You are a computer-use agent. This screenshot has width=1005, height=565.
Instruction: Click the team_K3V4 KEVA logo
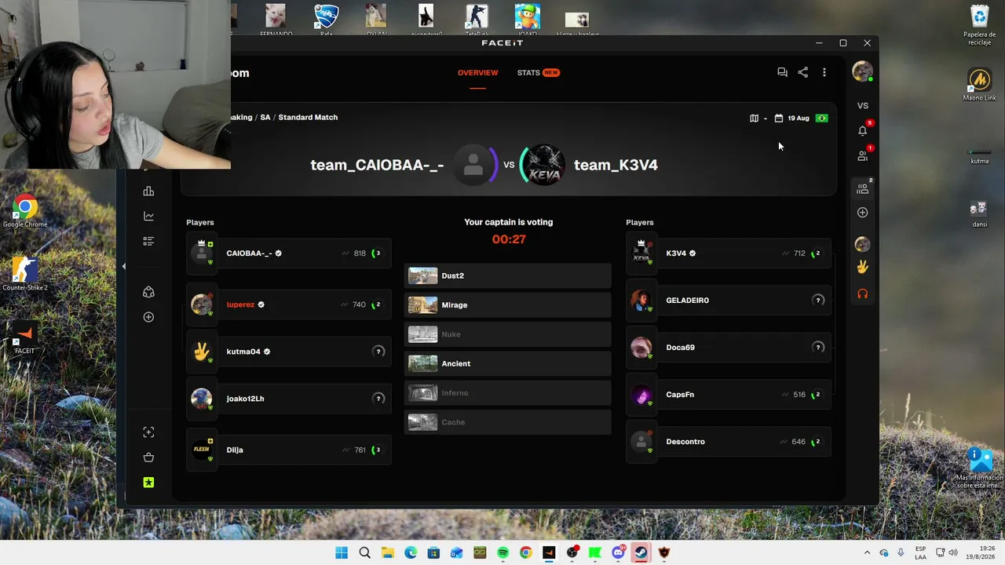543,165
